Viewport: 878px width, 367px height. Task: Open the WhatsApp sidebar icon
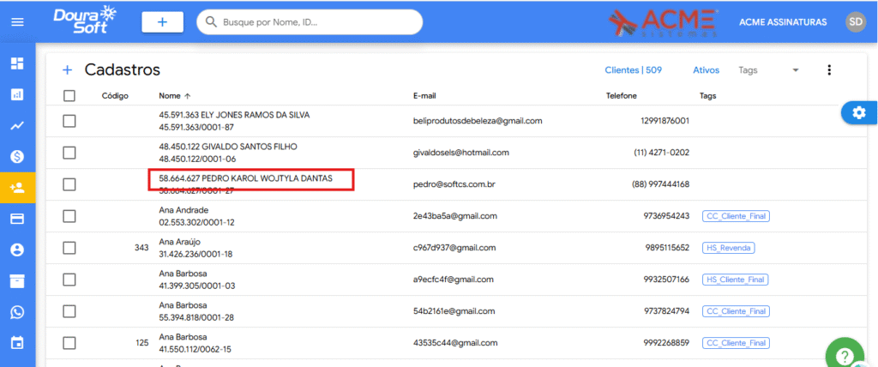(17, 312)
